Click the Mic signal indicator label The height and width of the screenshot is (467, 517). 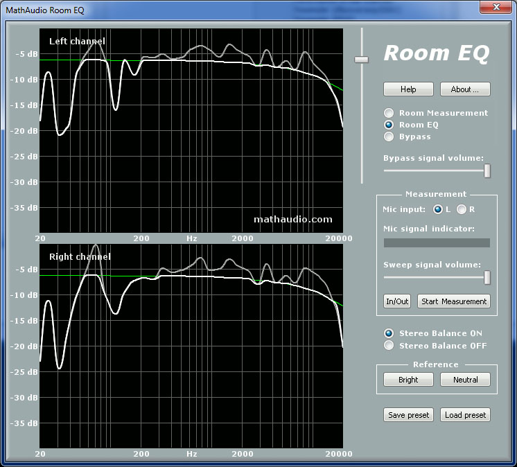[x=428, y=229]
